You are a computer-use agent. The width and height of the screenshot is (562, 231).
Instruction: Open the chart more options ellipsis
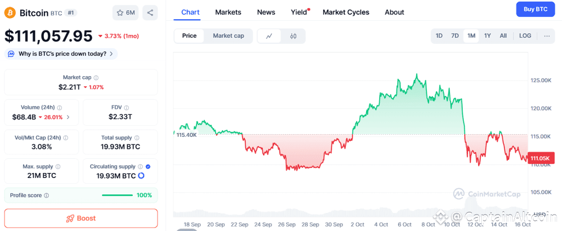(x=547, y=36)
